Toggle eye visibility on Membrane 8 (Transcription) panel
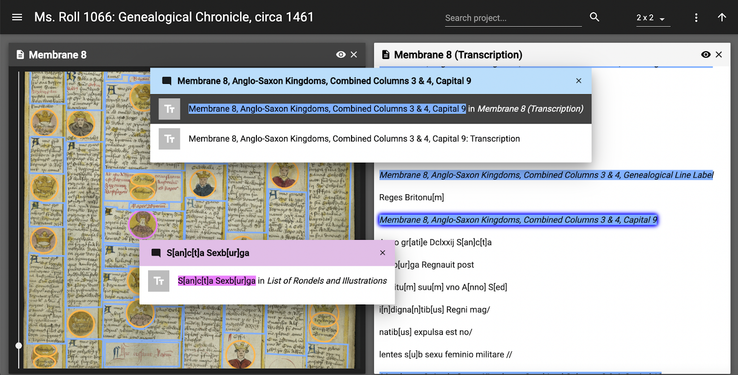This screenshot has width=738, height=375. click(706, 54)
